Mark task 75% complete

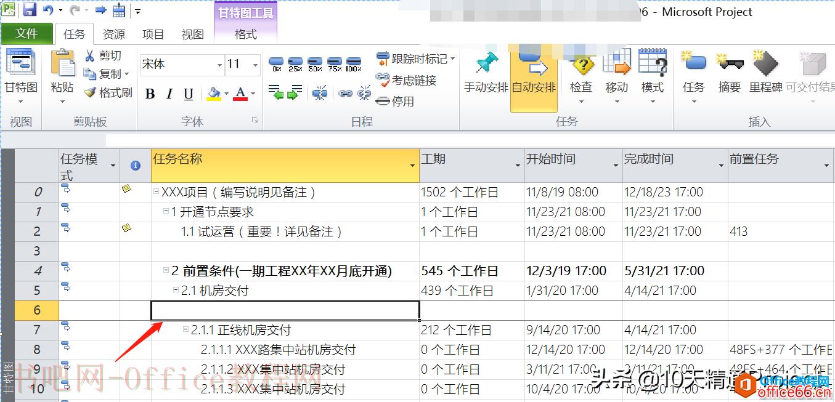coord(335,65)
